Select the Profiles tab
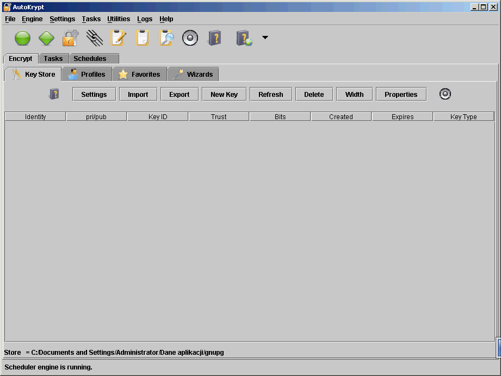Viewport: 501px width, 376px height. tap(87, 74)
